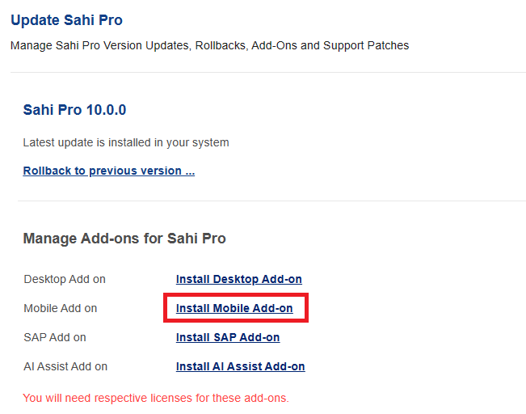The height and width of the screenshot is (414, 526).
Task: Click the Install SAP Add-on link
Action: tap(227, 337)
